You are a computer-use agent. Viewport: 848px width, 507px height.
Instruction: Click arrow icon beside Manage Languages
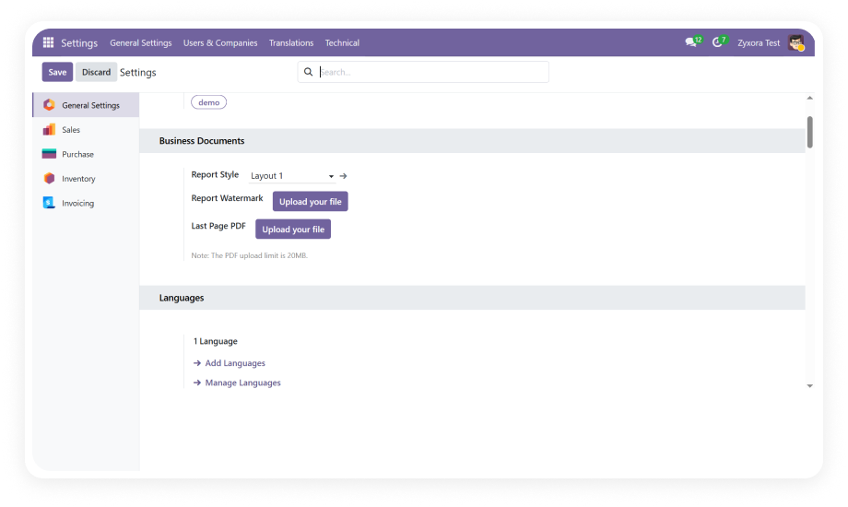(197, 383)
